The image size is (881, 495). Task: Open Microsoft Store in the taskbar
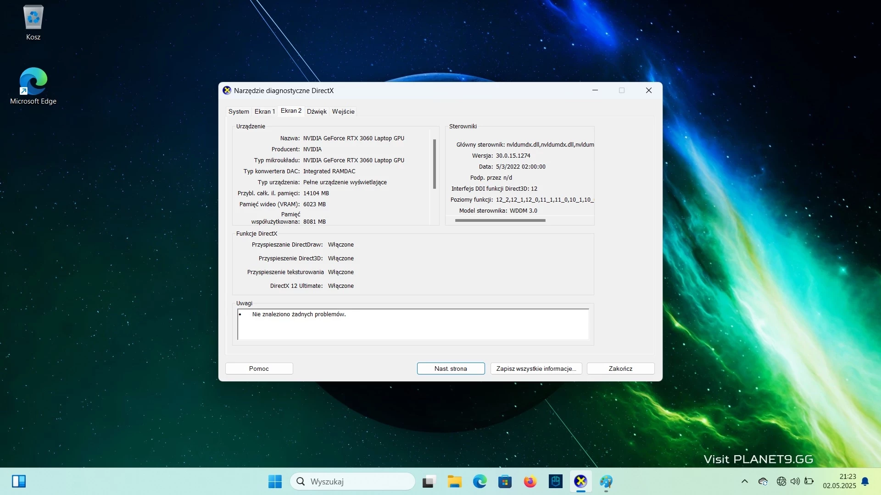(505, 481)
